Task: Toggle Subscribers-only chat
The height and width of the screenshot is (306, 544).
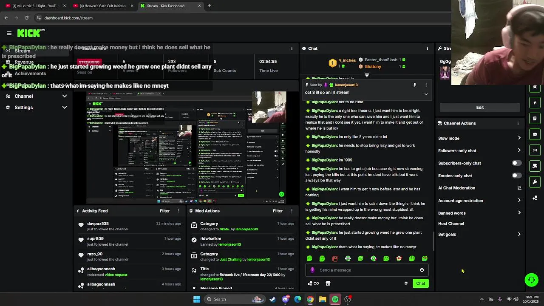Action: (516, 163)
